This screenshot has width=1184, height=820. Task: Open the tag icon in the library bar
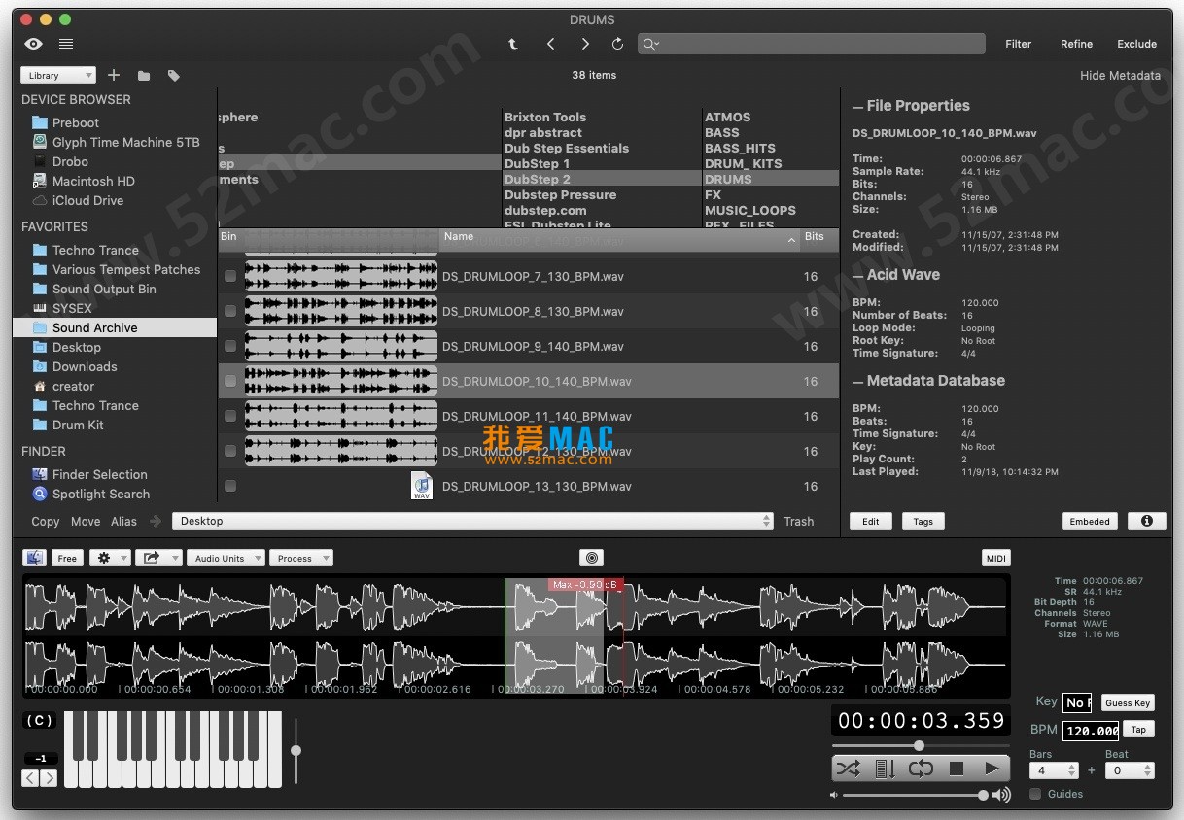[x=174, y=75]
